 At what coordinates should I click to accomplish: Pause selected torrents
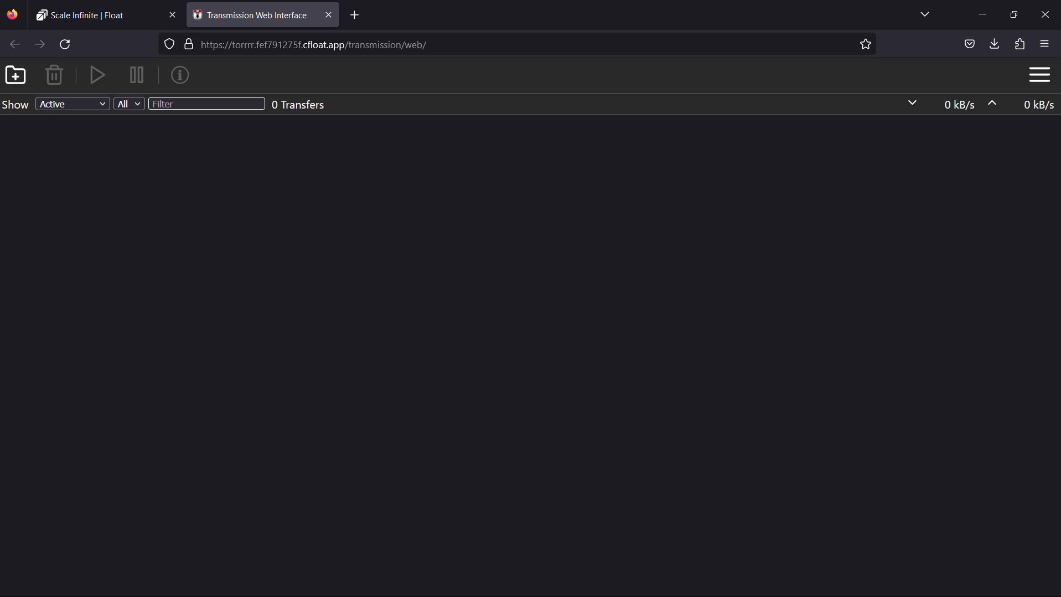(x=137, y=75)
